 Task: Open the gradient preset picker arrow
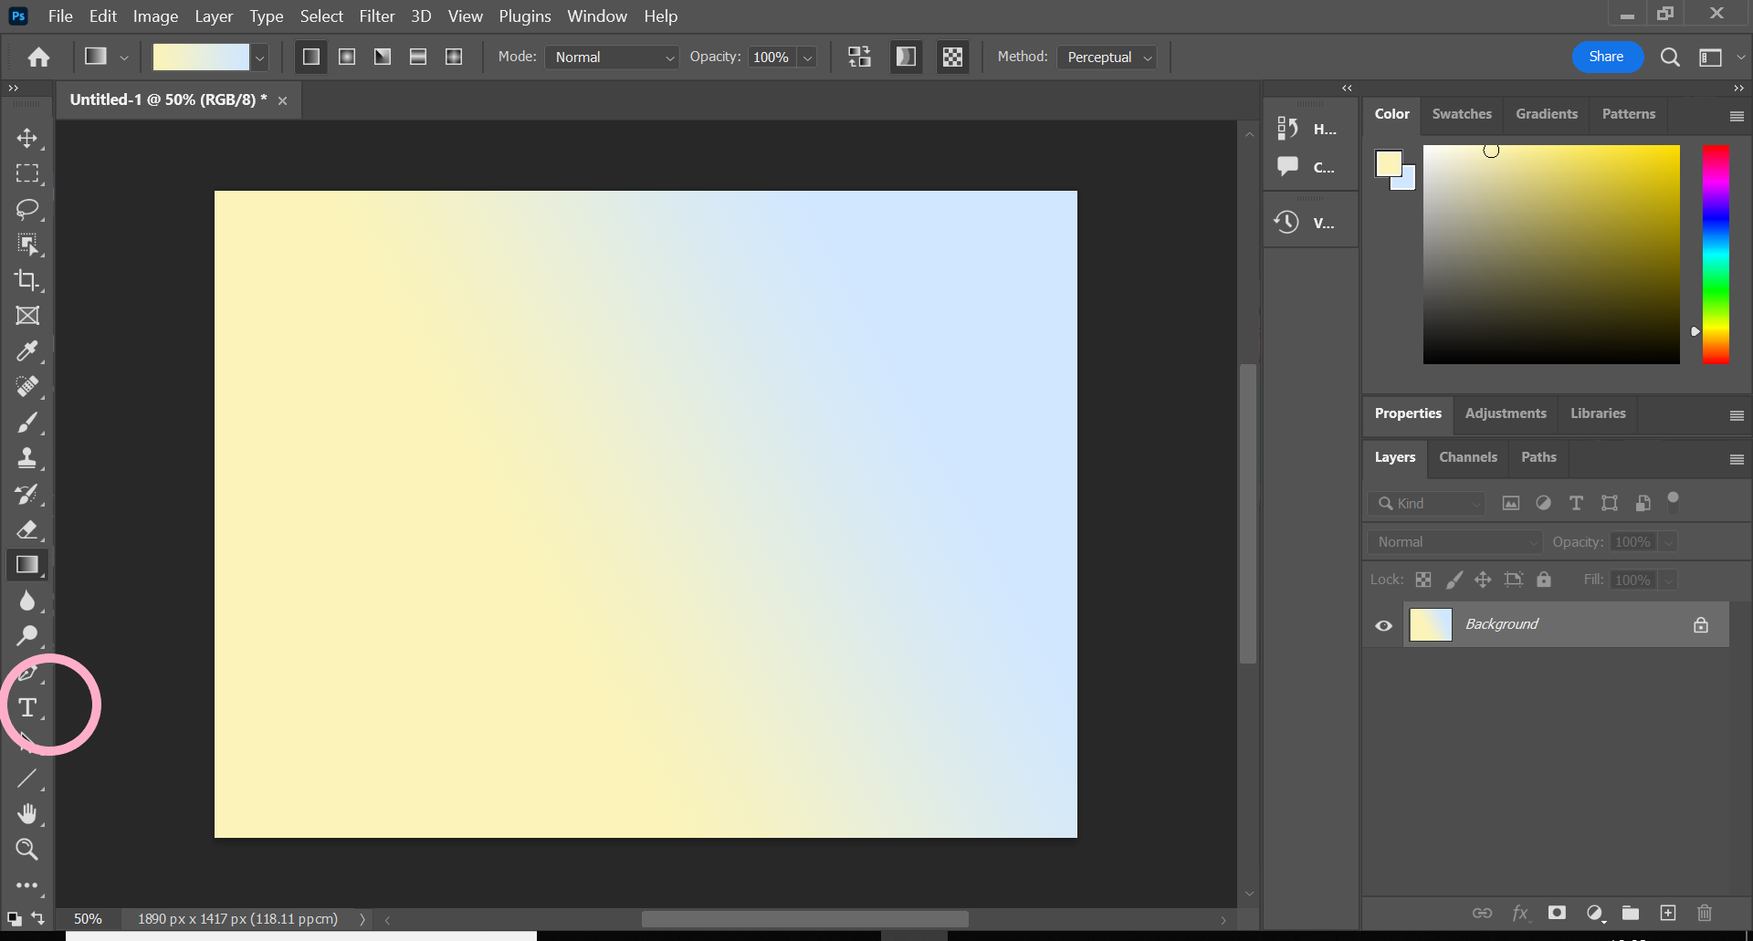260,58
